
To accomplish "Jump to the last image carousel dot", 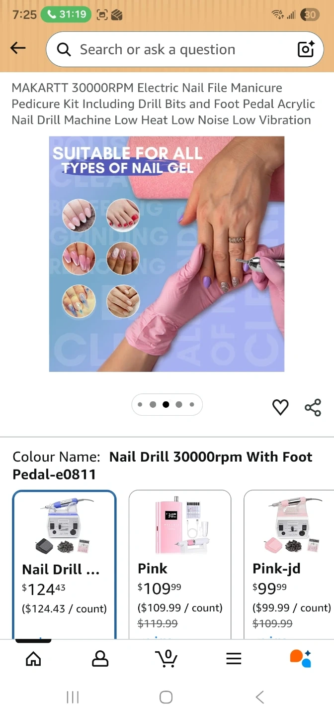I will tap(192, 404).
